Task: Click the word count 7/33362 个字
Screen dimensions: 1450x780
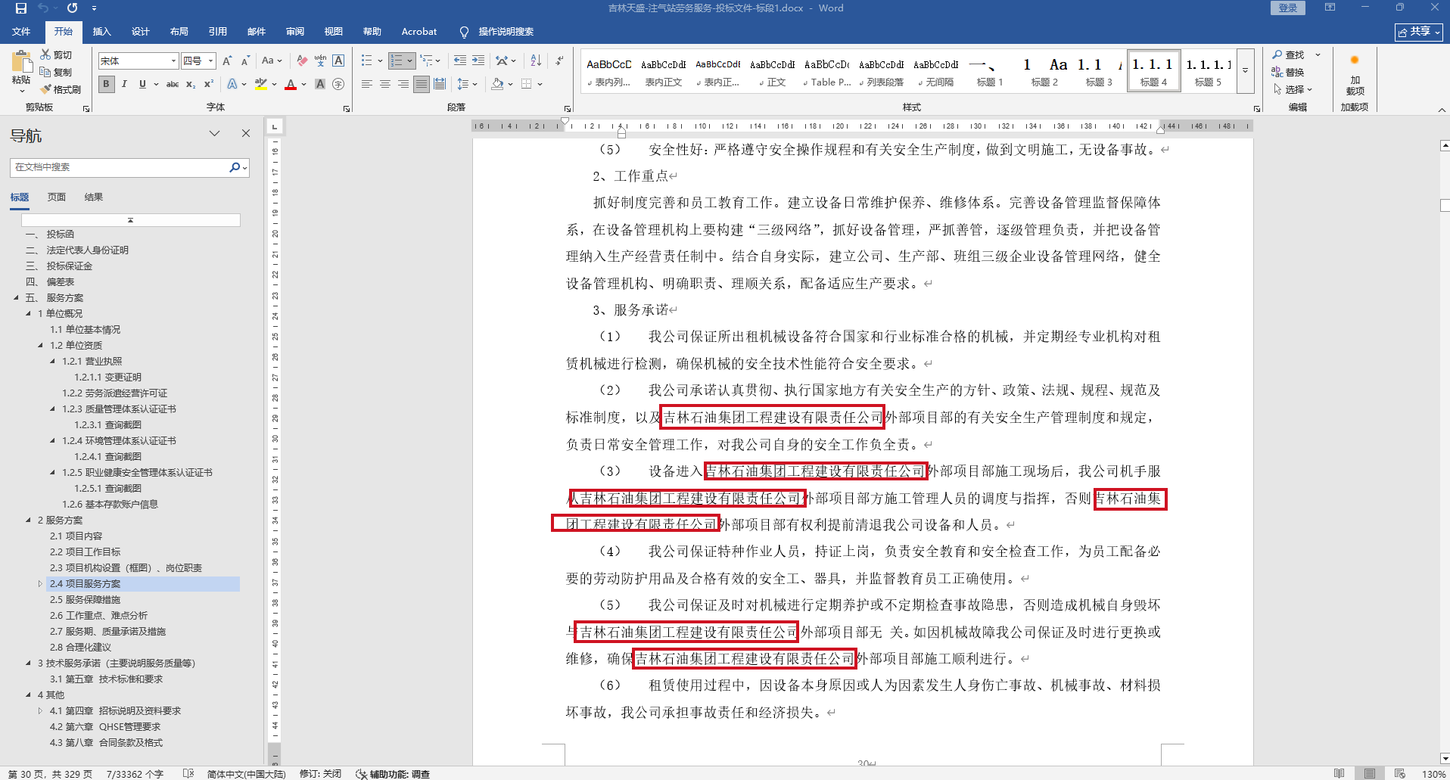Action: [x=135, y=774]
